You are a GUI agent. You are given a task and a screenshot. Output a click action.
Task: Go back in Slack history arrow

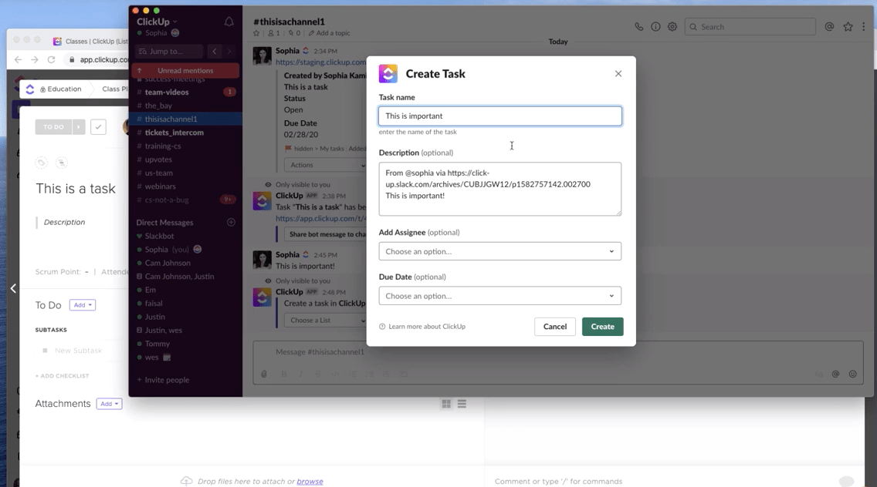click(x=214, y=52)
